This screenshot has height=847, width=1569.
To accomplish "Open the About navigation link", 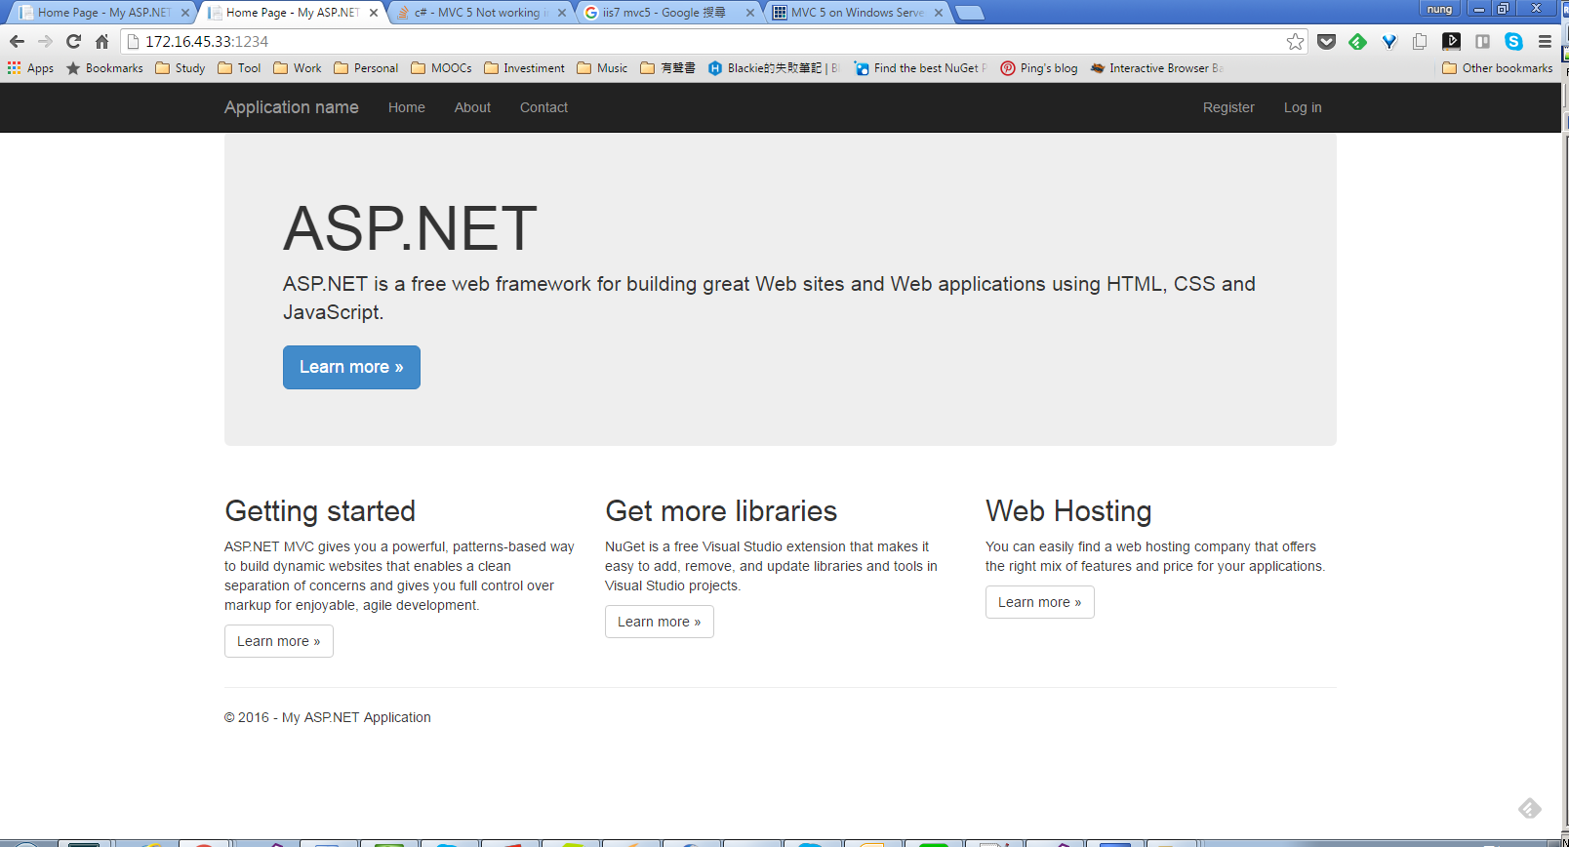I will click(472, 107).
